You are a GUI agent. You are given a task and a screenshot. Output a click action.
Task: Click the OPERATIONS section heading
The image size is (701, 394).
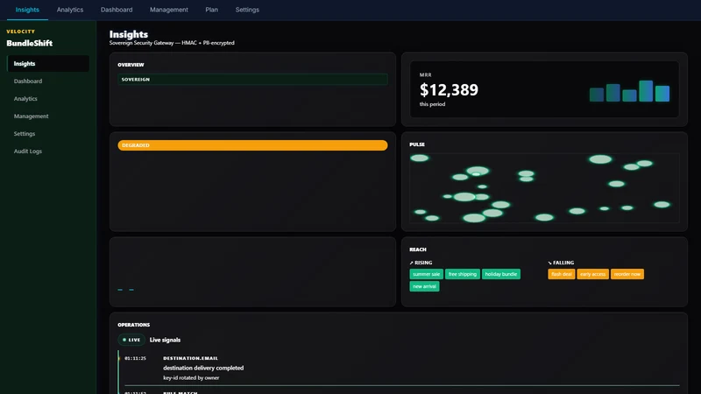click(134, 325)
